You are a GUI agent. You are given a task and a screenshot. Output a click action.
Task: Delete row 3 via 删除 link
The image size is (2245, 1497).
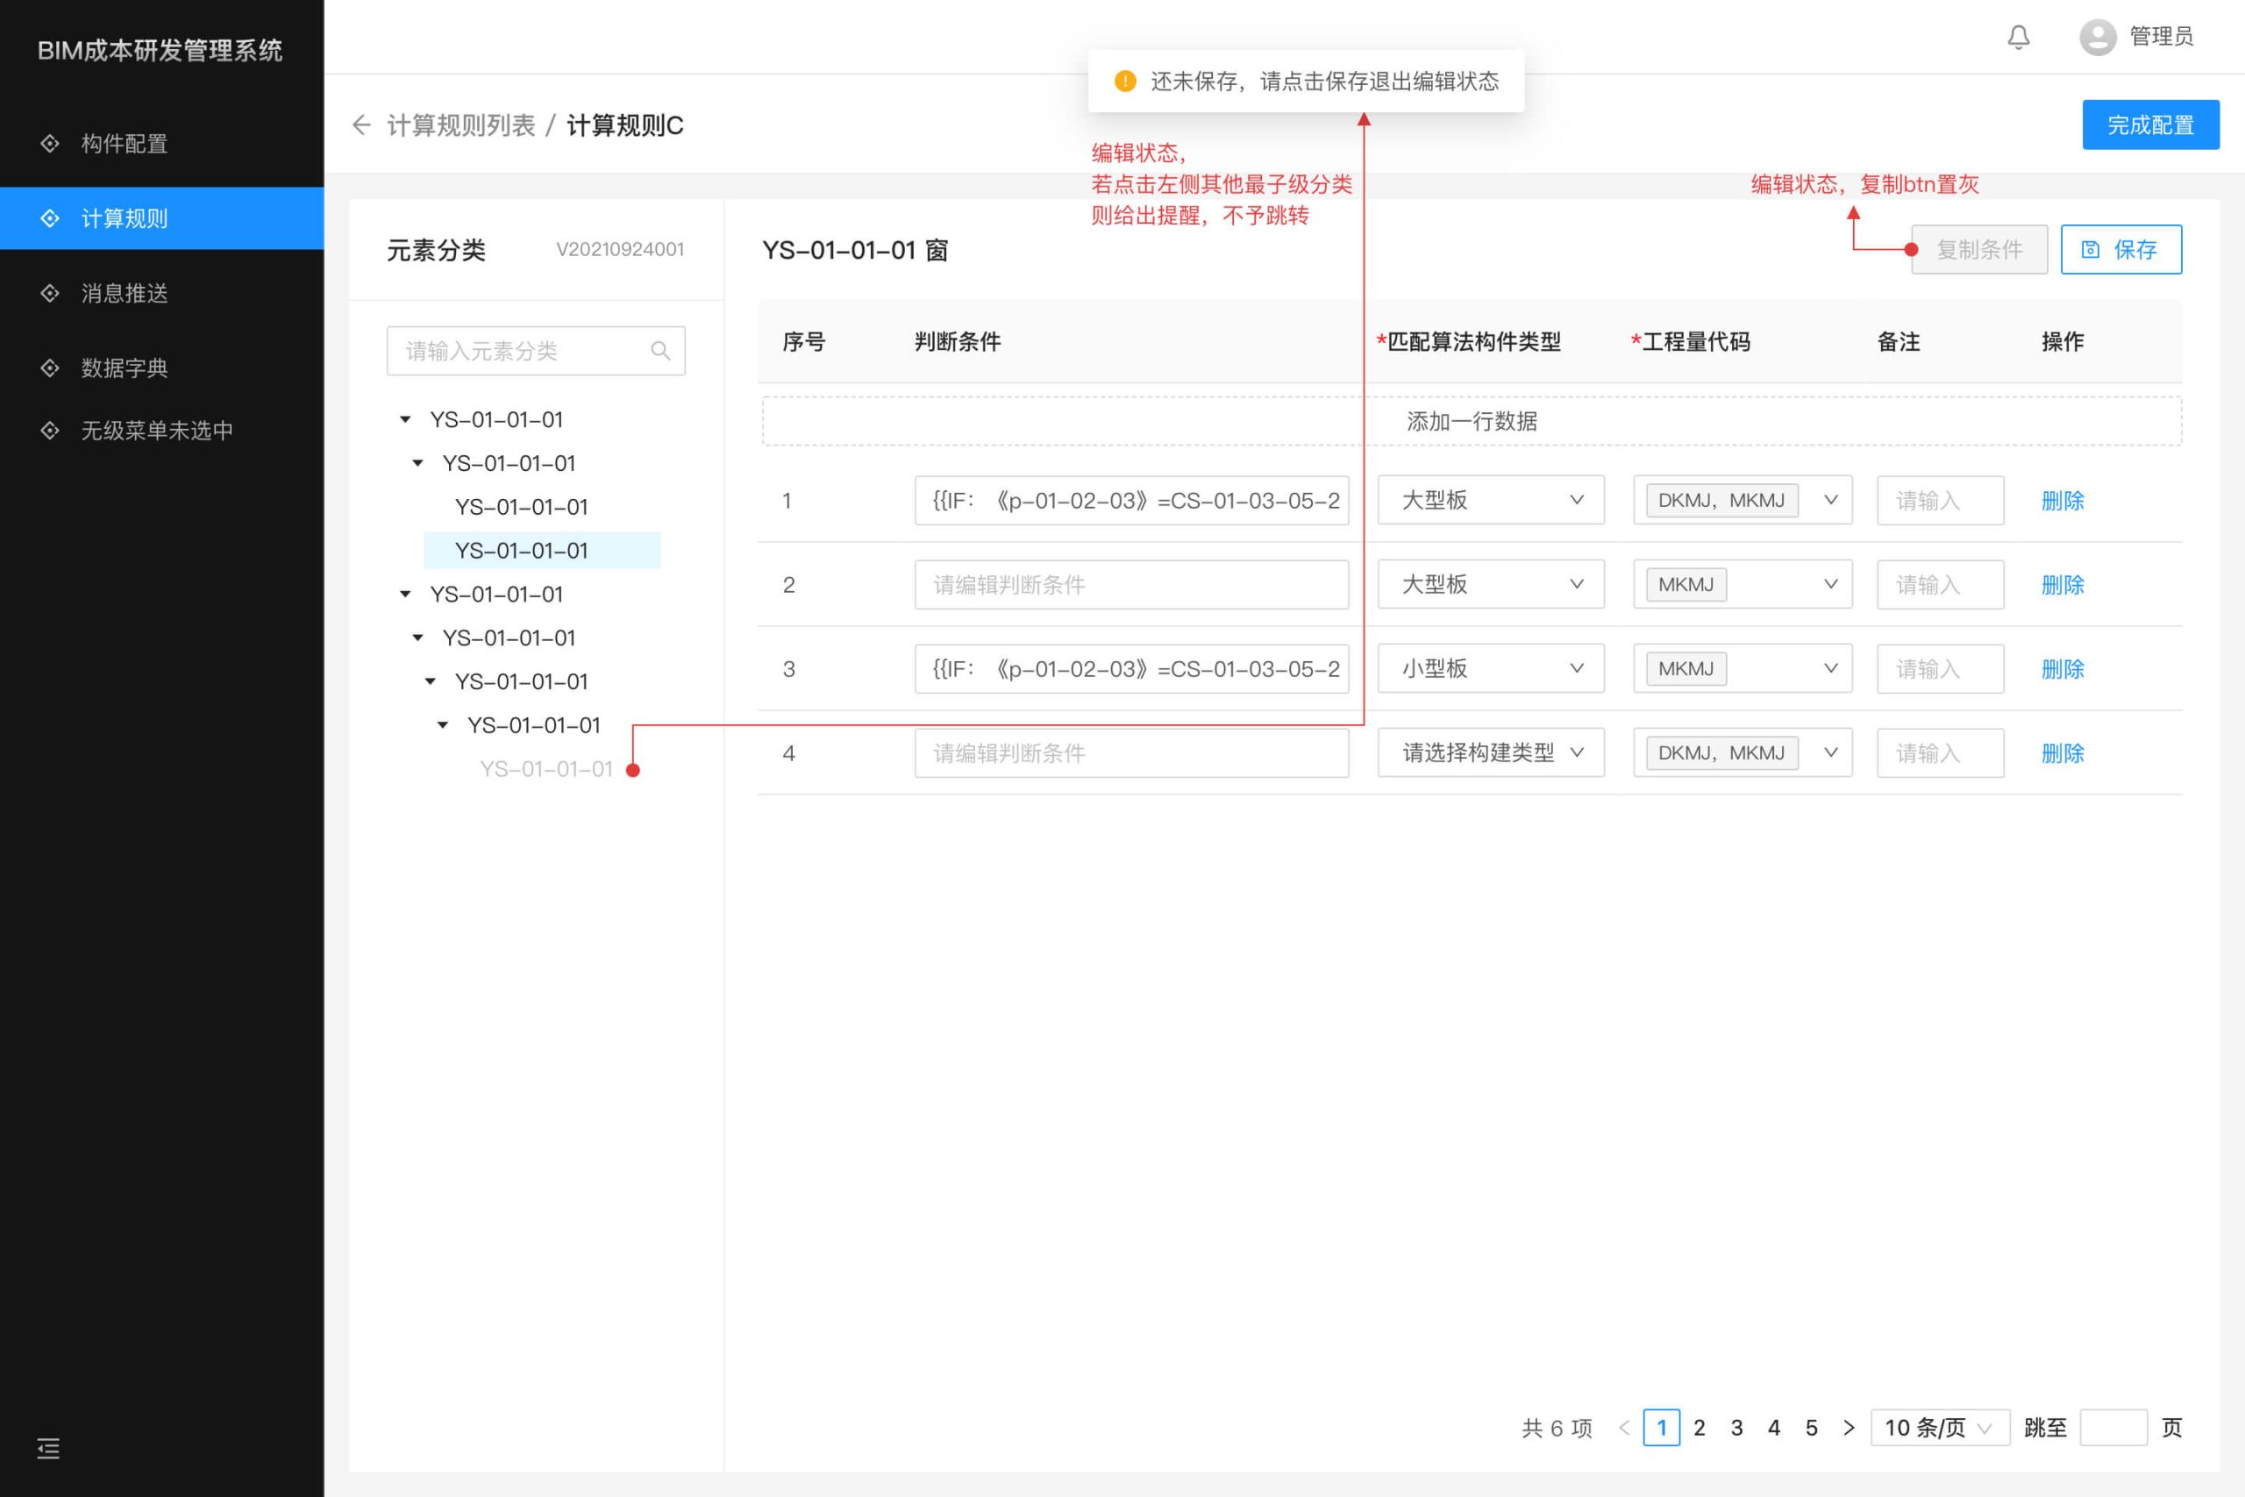point(2062,669)
